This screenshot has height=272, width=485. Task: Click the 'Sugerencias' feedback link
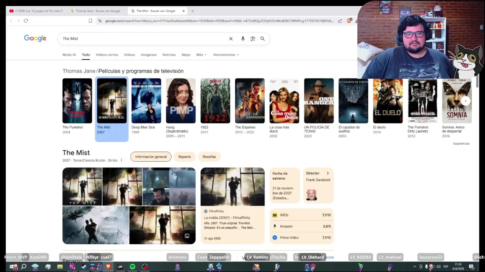(x=461, y=144)
